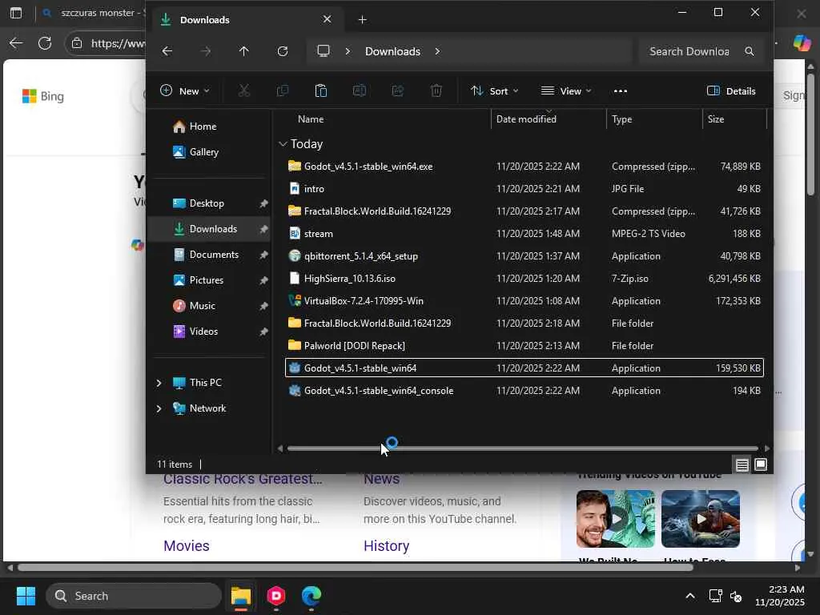Click the Up directory arrow
The width and height of the screenshot is (820, 615).
click(x=244, y=51)
